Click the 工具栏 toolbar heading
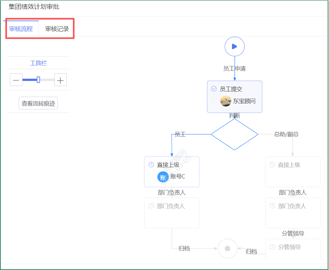Viewport: 329px width, 270px height. (38, 63)
